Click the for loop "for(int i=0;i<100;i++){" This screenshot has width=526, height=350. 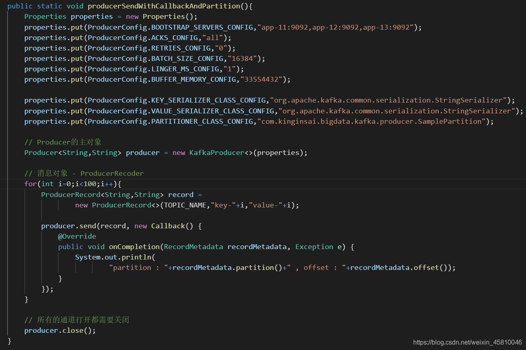73,184
